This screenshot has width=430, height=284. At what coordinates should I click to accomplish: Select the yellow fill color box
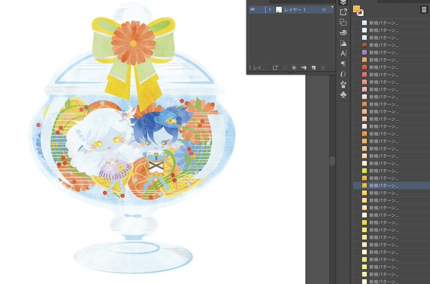point(357,9)
